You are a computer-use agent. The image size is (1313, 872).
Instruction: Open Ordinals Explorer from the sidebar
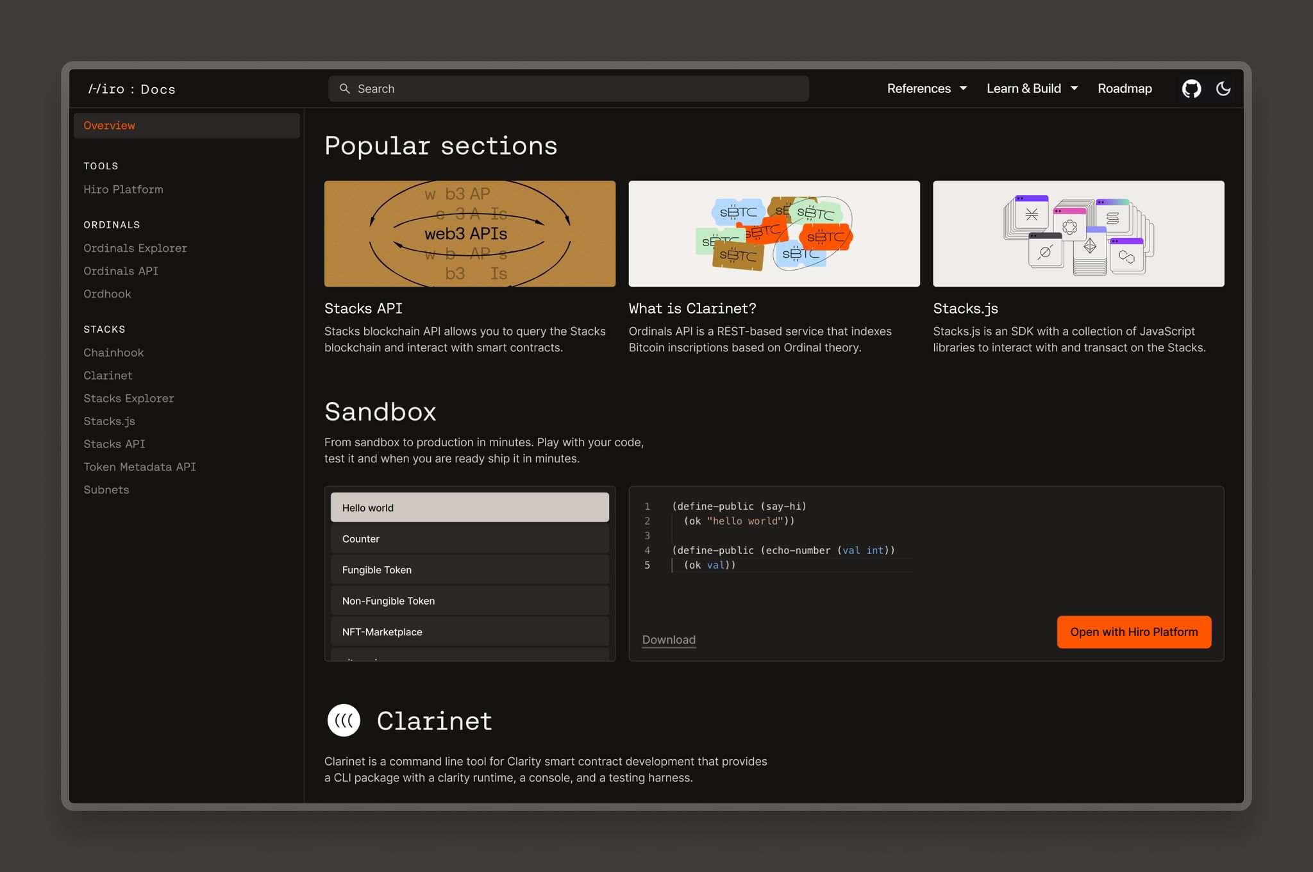(135, 248)
